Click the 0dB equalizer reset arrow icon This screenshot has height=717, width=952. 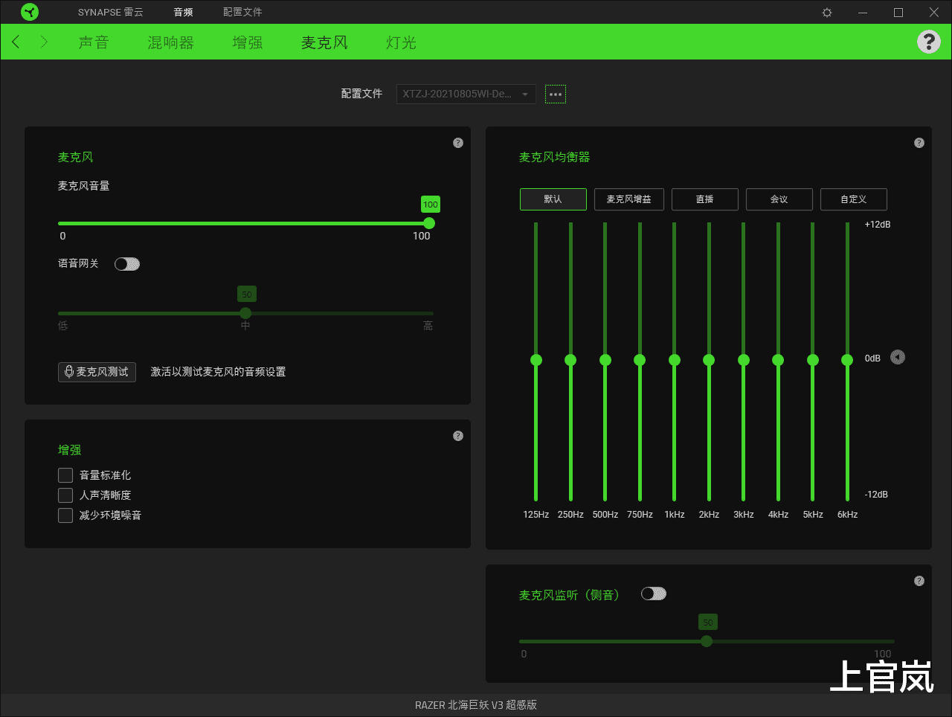coord(898,358)
